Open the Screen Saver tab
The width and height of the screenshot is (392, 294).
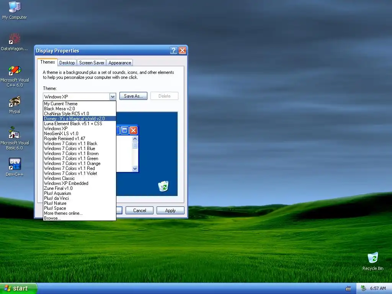92,63
